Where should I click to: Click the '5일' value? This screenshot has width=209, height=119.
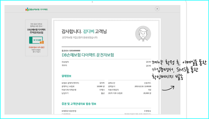tap(150, 90)
